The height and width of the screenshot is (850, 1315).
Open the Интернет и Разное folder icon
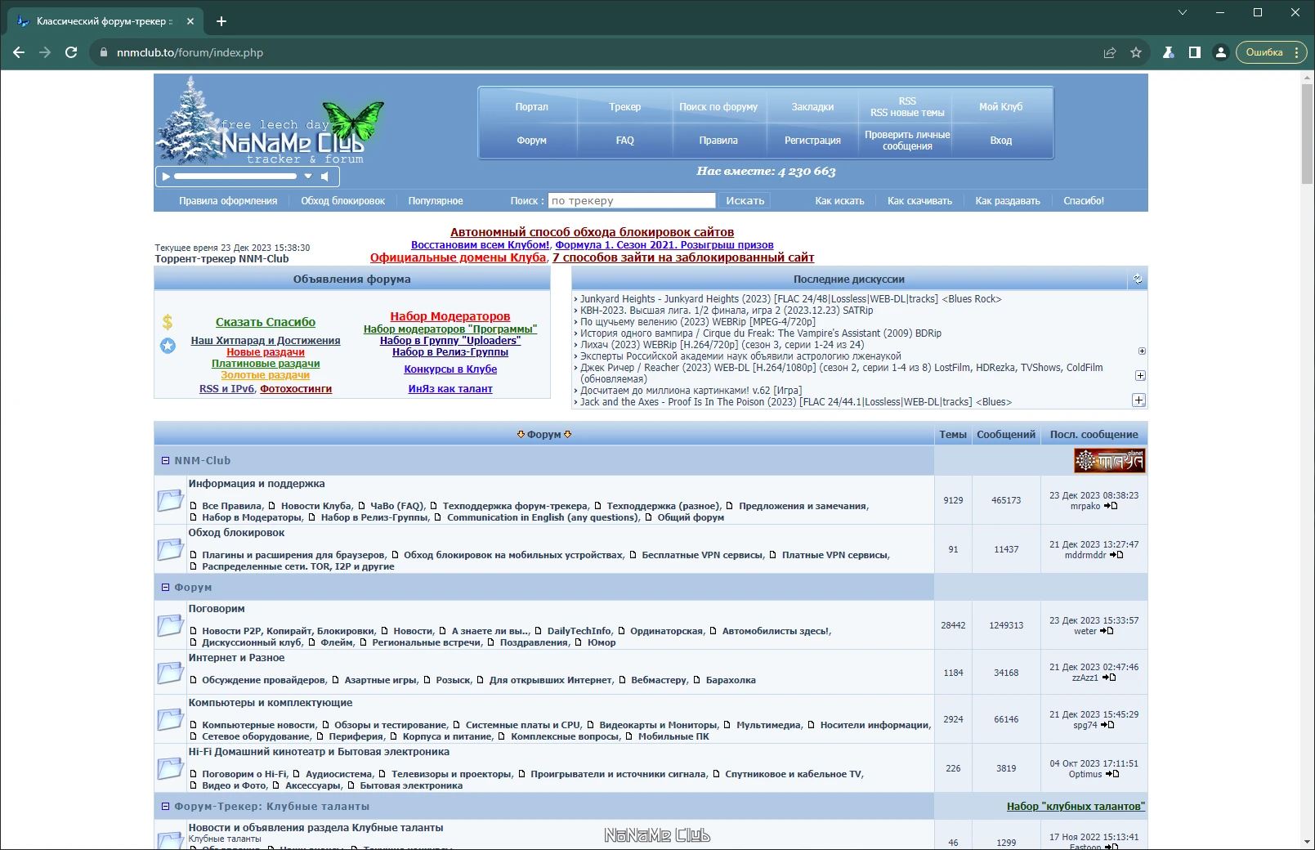click(170, 672)
